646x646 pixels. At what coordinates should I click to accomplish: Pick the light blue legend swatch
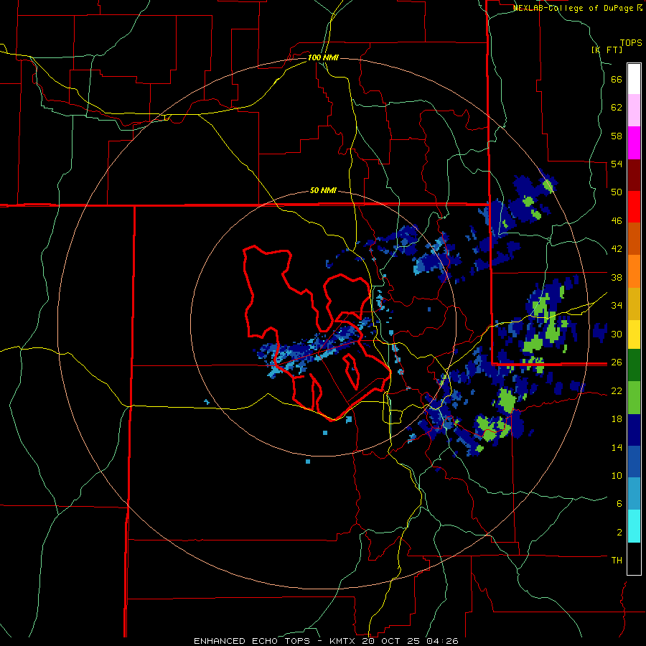[x=634, y=494]
